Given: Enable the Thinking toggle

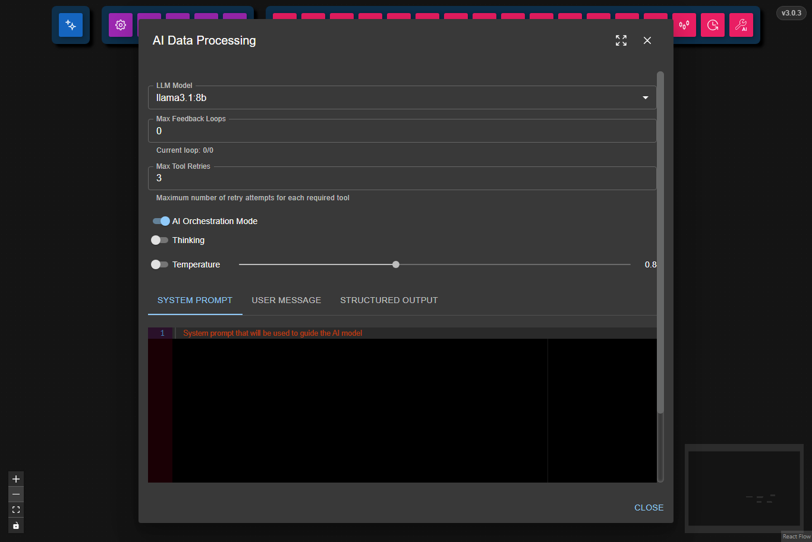Looking at the screenshot, I should pos(159,240).
